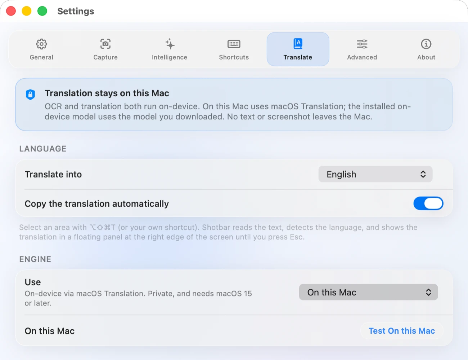Go to the Shortcuts tab label
The image size is (468, 360).
(234, 57)
